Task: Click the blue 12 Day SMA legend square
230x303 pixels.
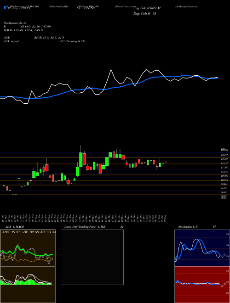Action: 5,7
